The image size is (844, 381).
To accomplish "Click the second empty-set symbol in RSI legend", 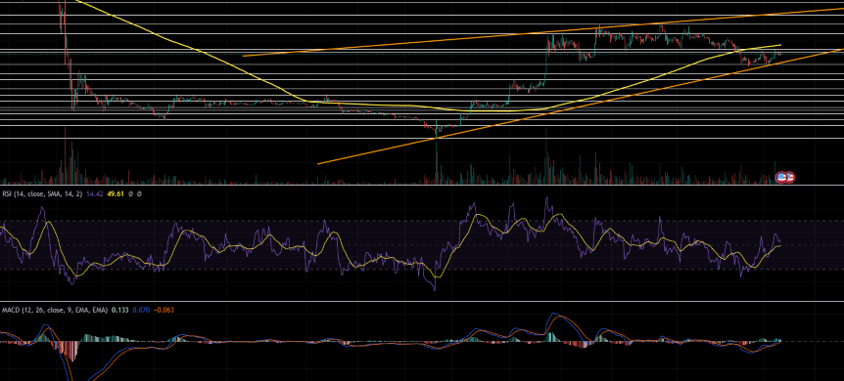I will click(x=139, y=193).
